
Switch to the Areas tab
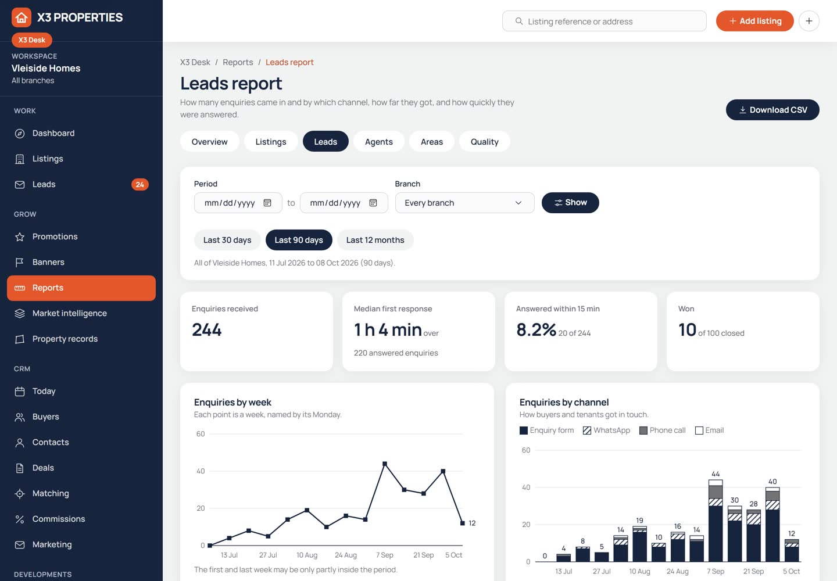(432, 142)
